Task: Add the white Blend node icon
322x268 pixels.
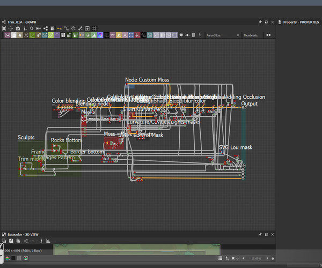Action: (13, 35)
